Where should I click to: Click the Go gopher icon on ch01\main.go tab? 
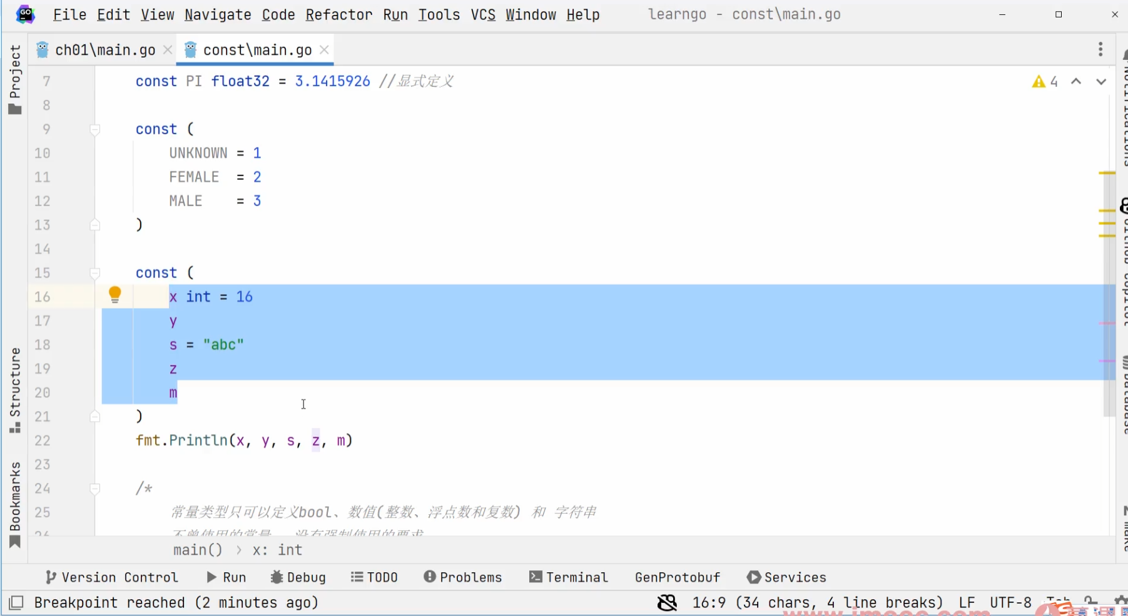point(43,50)
